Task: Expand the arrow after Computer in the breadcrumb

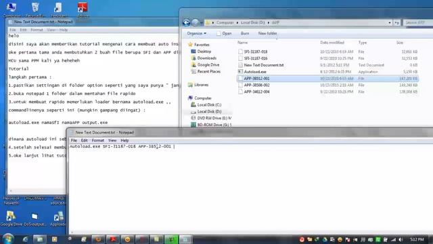Action: point(237,22)
